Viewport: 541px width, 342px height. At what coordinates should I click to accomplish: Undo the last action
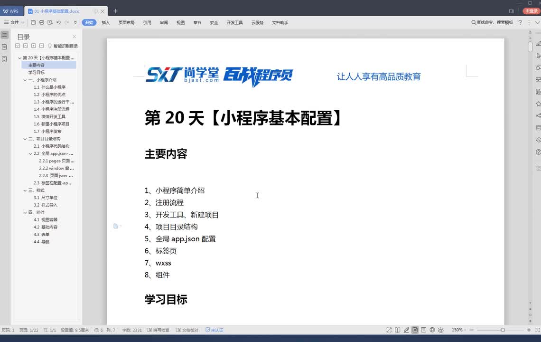[x=59, y=22]
